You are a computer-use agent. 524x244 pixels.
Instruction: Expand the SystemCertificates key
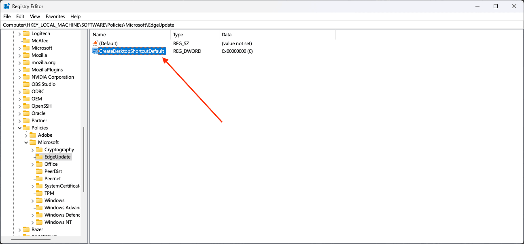coord(32,186)
